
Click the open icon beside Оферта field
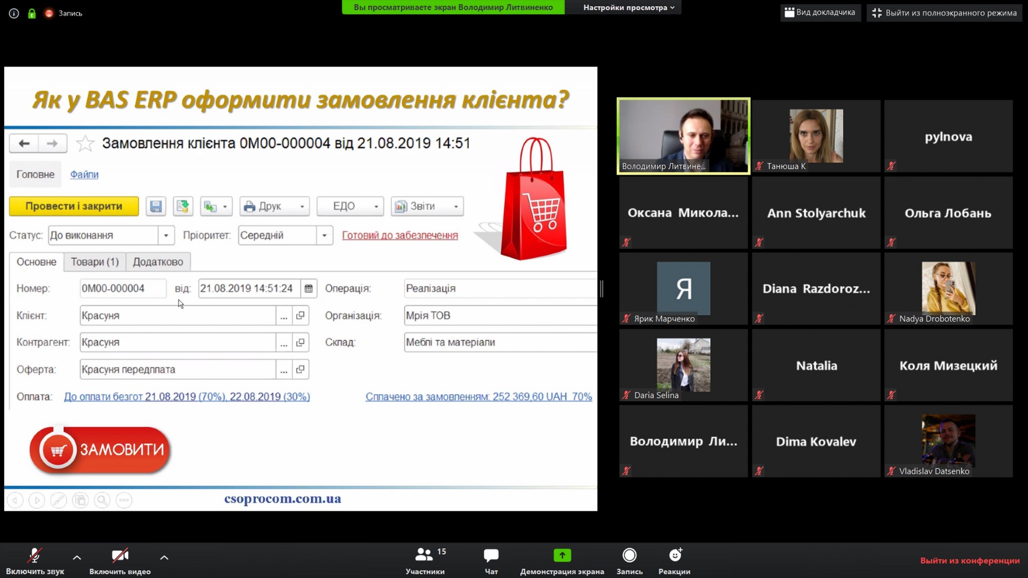pyautogui.click(x=300, y=369)
